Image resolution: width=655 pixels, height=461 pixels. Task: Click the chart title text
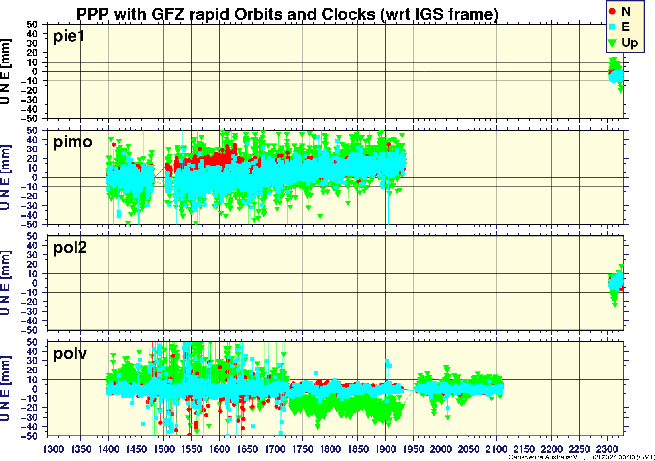[287, 14]
